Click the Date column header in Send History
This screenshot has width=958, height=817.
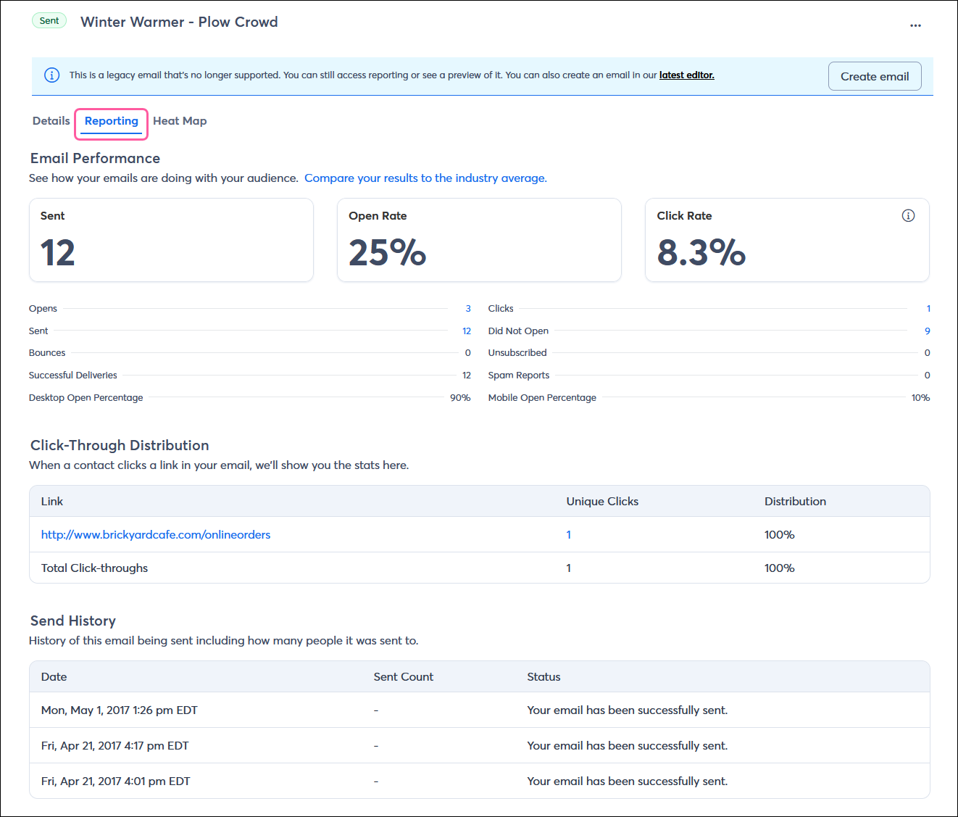[x=54, y=677]
